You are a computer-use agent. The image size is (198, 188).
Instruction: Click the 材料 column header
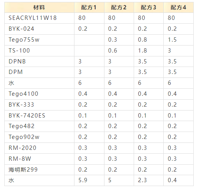click(39, 7)
